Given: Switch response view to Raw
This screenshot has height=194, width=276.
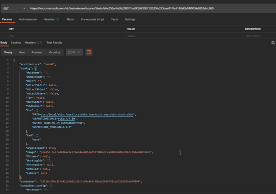Looking at the screenshot, I should coord(22,52).
